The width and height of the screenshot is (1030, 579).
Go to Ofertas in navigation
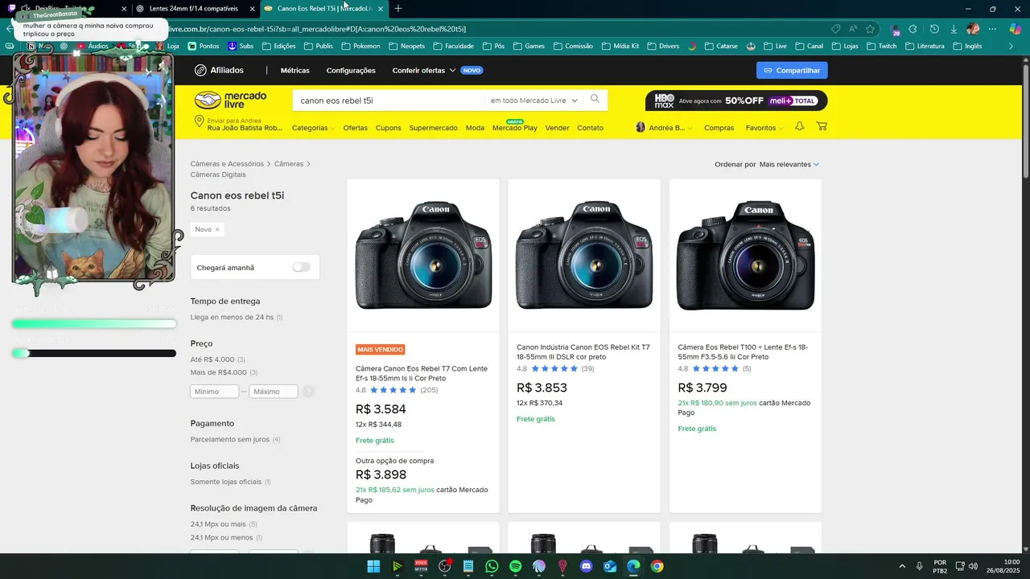(355, 128)
